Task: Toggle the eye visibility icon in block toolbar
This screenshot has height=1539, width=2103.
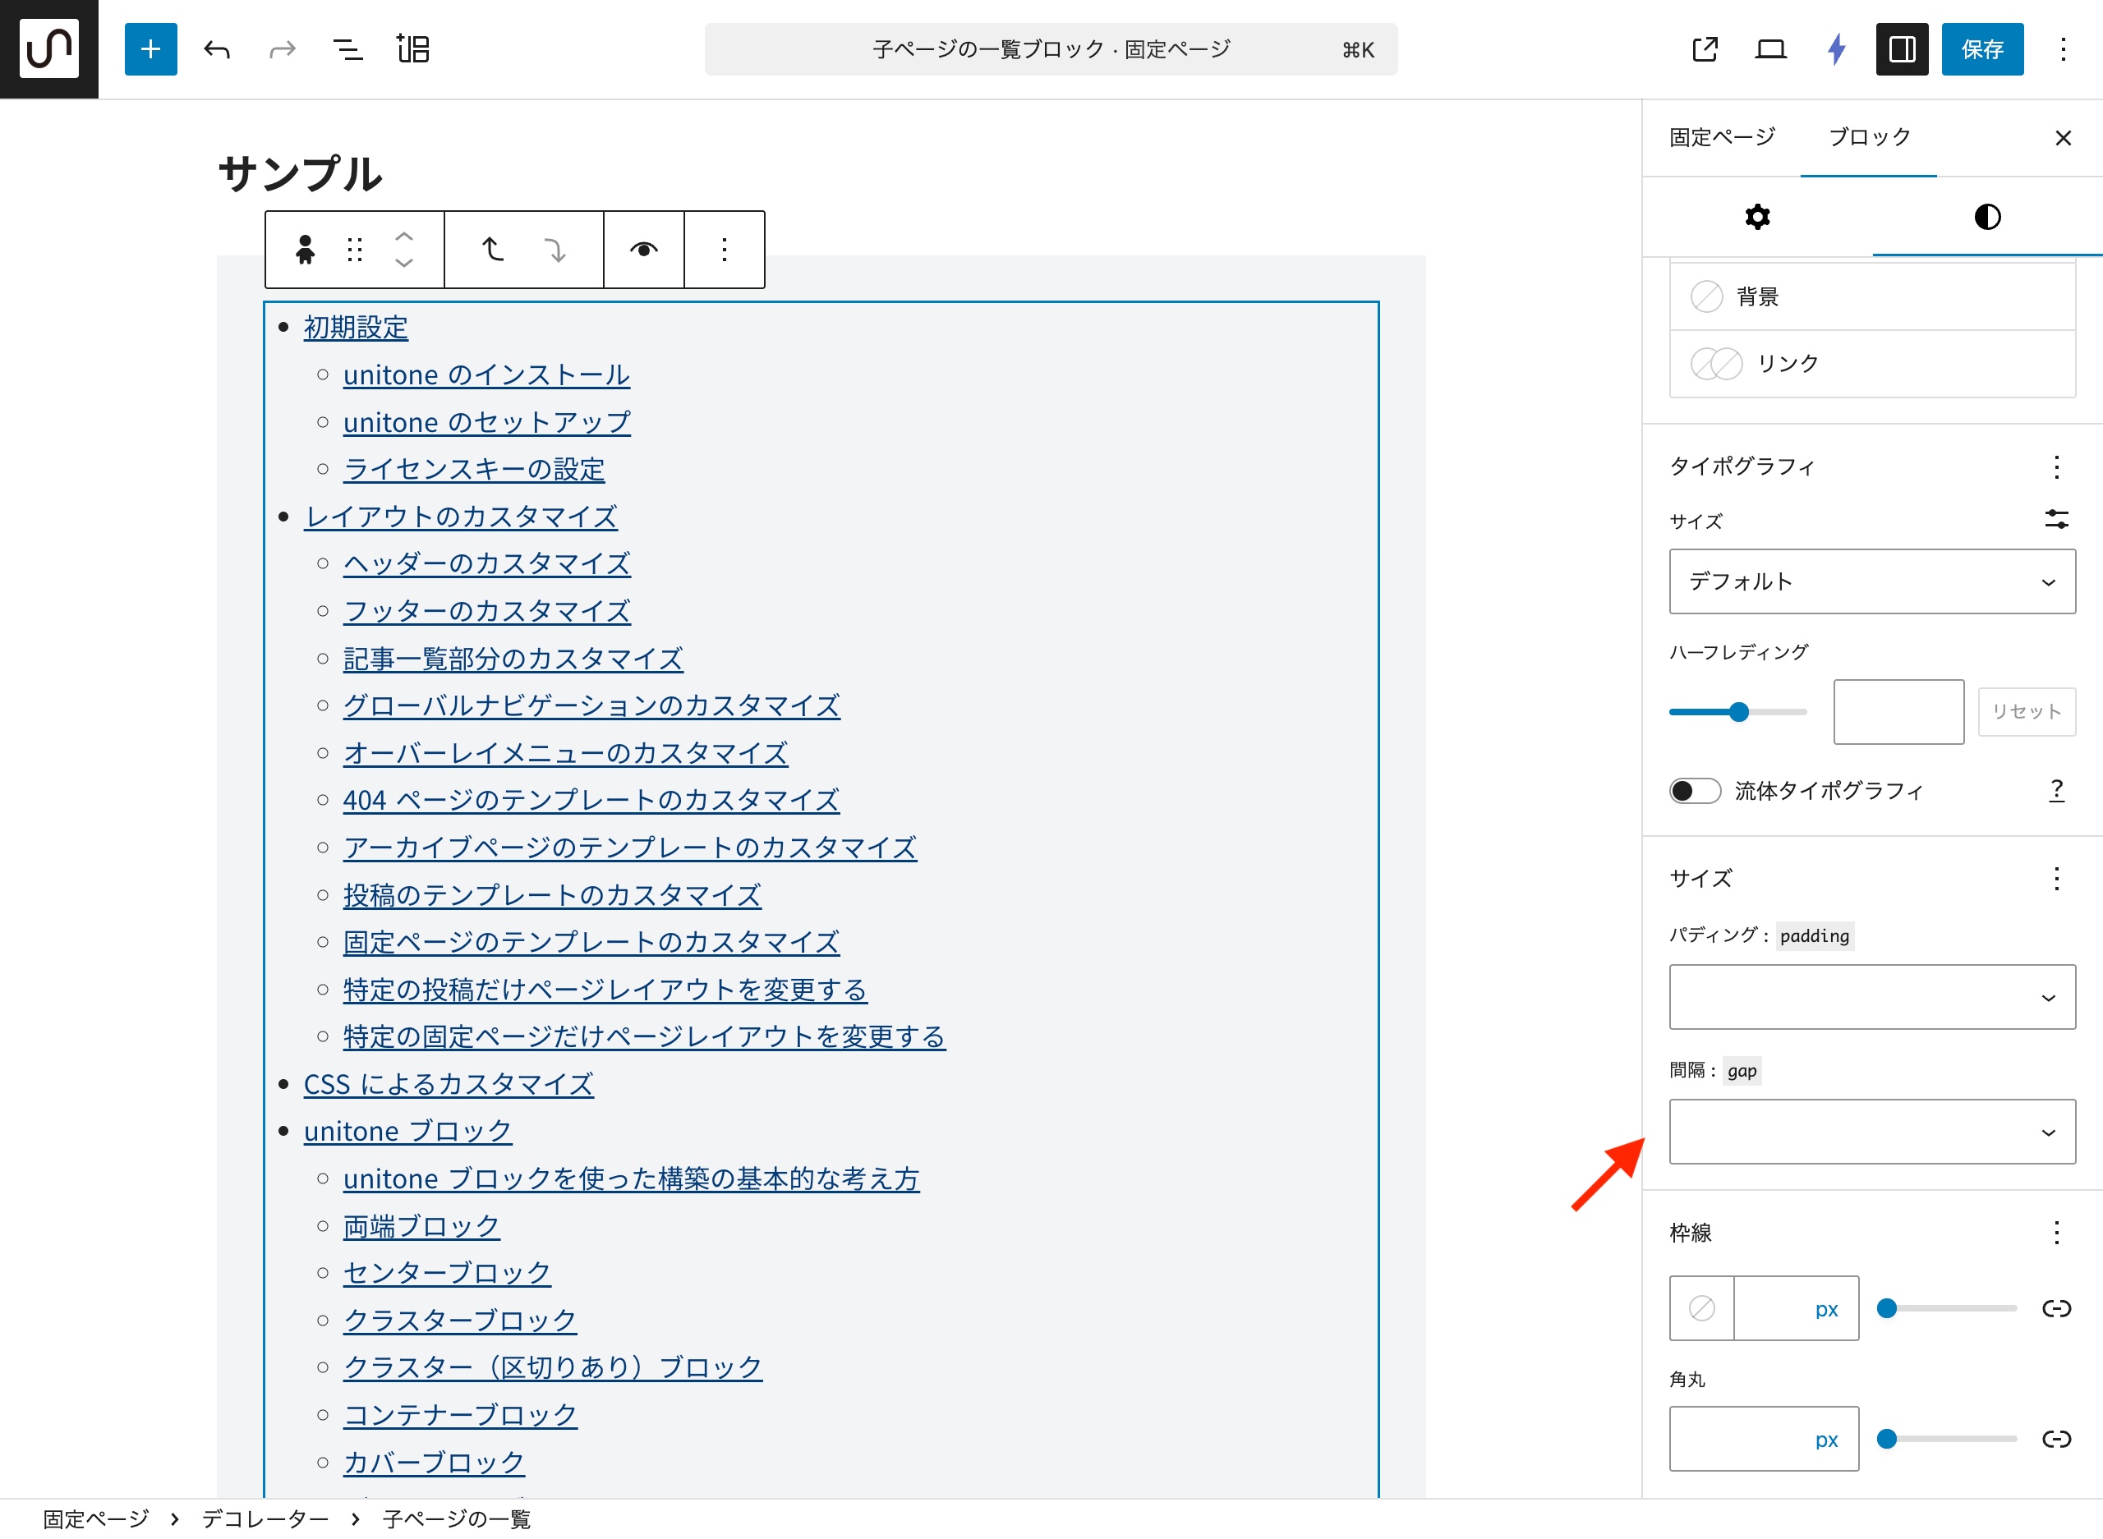Action: pos(643,250)
